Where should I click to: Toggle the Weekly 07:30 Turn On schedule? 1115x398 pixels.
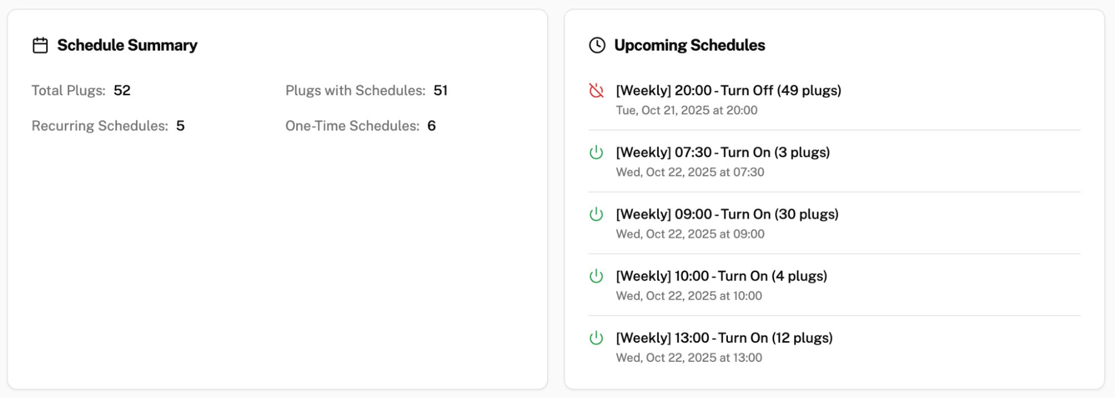[x=722, y=152]
